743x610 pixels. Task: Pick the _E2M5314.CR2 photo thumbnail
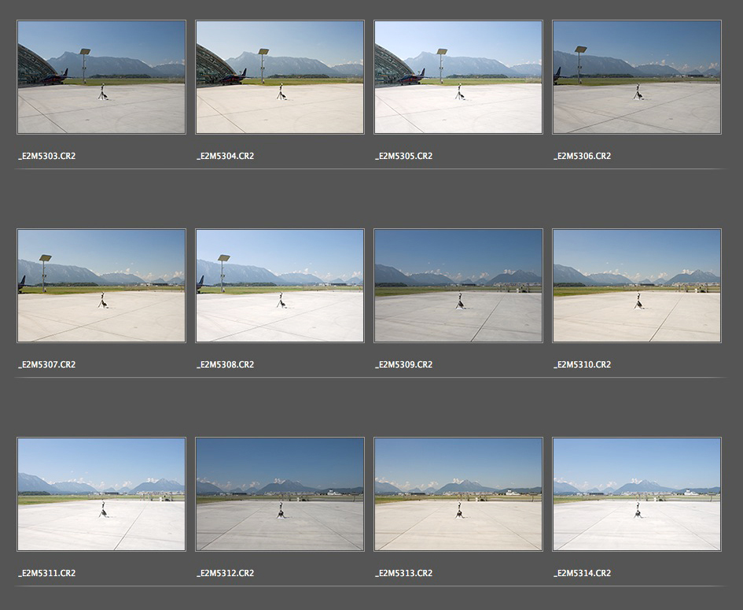point(637,494)
